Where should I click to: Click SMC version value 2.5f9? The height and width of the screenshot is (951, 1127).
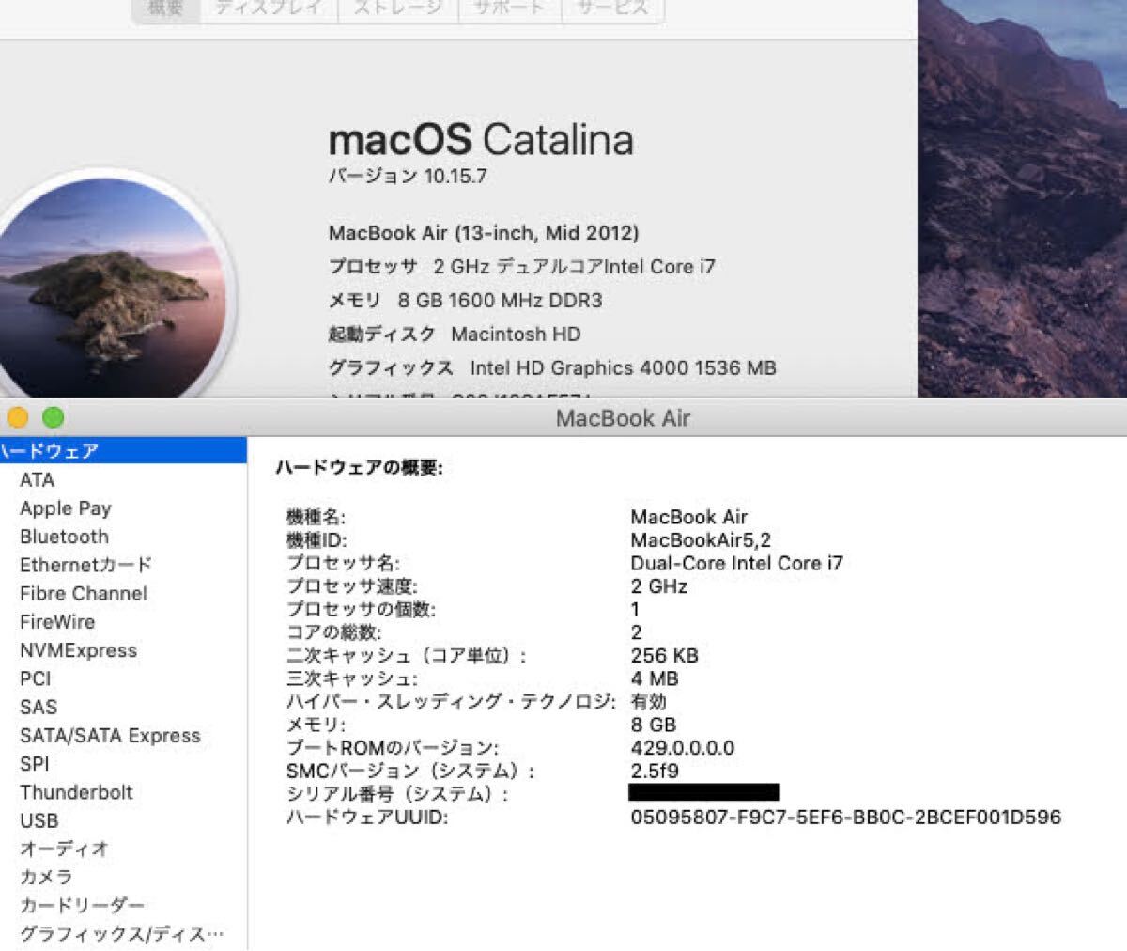(x=655, y=772)
